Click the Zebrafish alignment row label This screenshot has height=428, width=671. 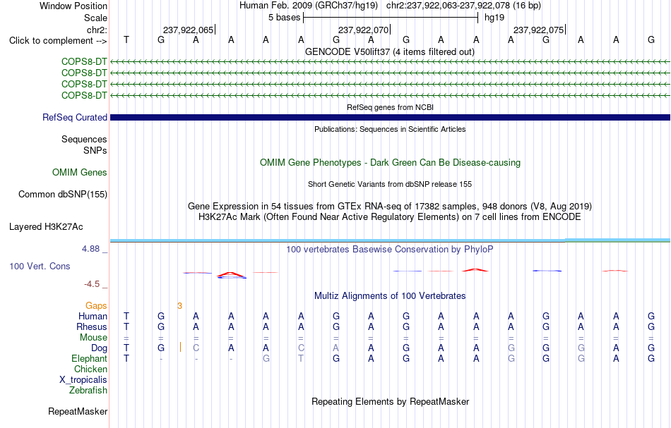(x=88, y=390)
